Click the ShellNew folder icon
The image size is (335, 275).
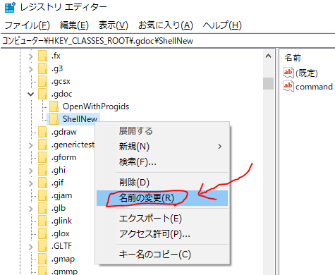point(54,119)
